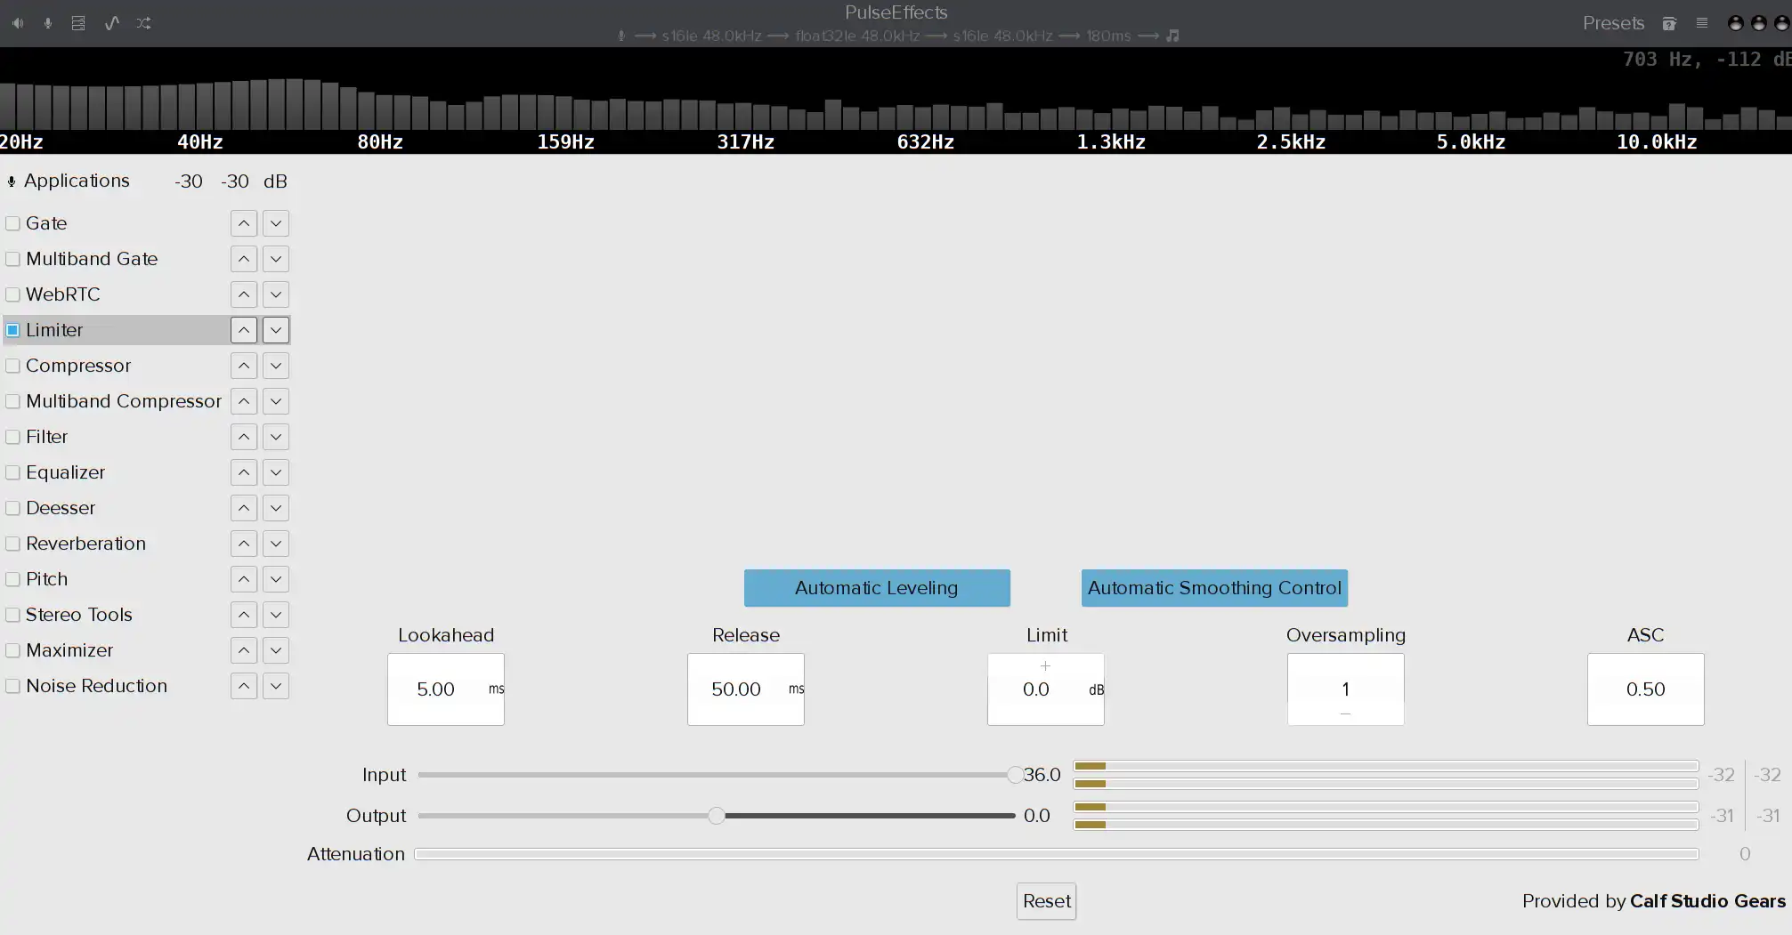Click the Output gain slider handle
The height and width of the screenshot is (935, 1792).
[x=717, y=816]
